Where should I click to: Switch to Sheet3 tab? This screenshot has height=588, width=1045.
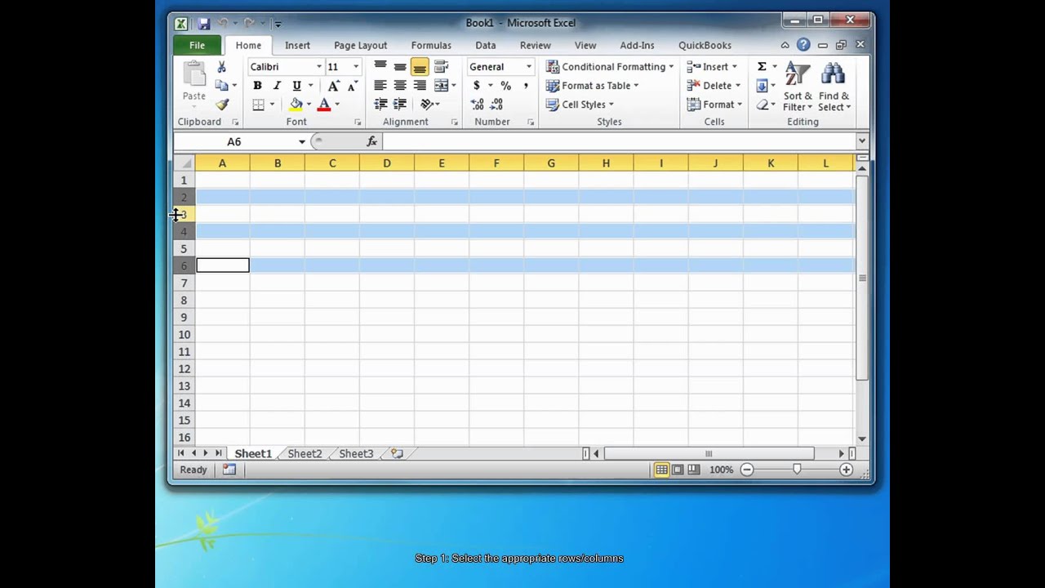(356, 454)
